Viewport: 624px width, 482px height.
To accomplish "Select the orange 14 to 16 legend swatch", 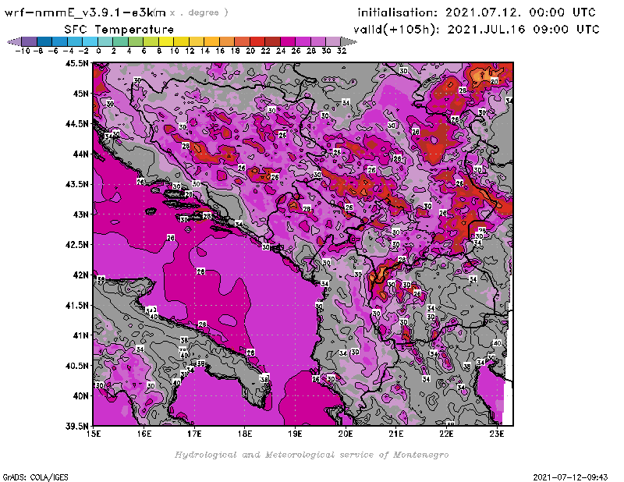I will 211,41.
